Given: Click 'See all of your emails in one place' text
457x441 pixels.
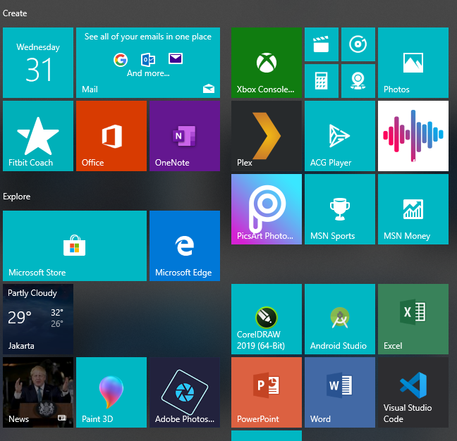Looking at the screenshot, I should 148,37.
